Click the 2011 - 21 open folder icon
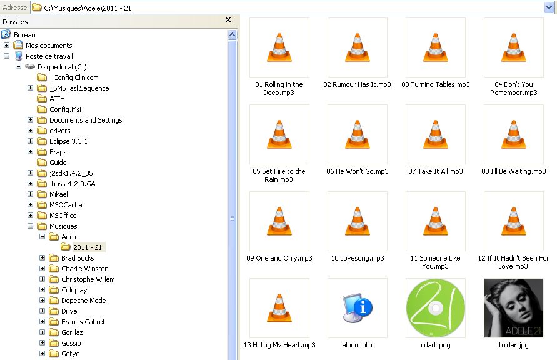 pyautogui.click(x=66, y=247)
